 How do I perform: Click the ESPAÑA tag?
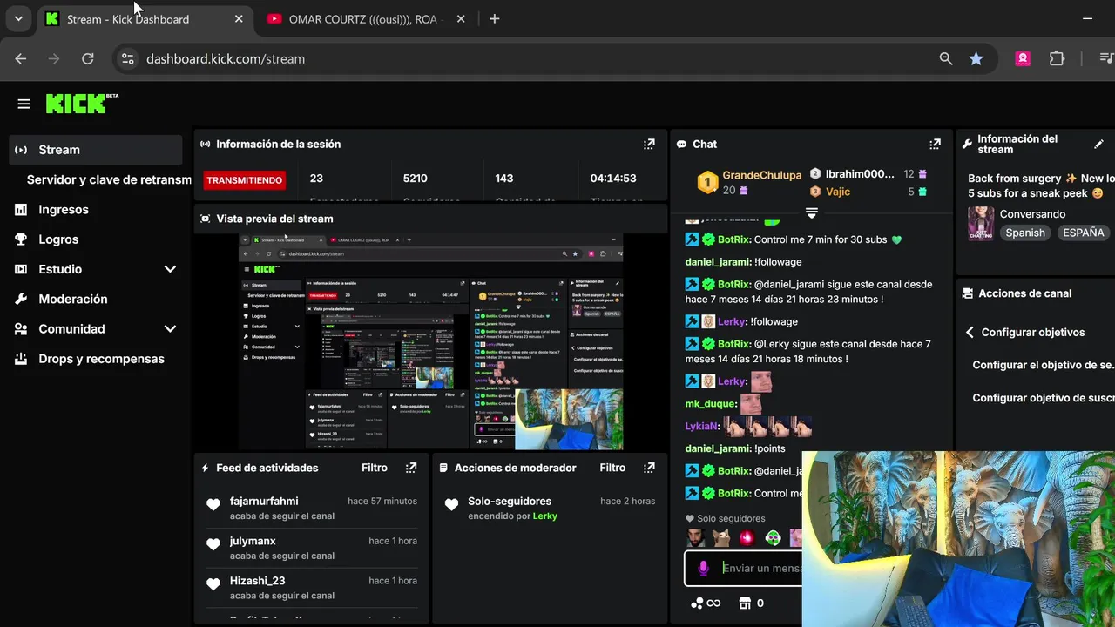click(1084, 233)
